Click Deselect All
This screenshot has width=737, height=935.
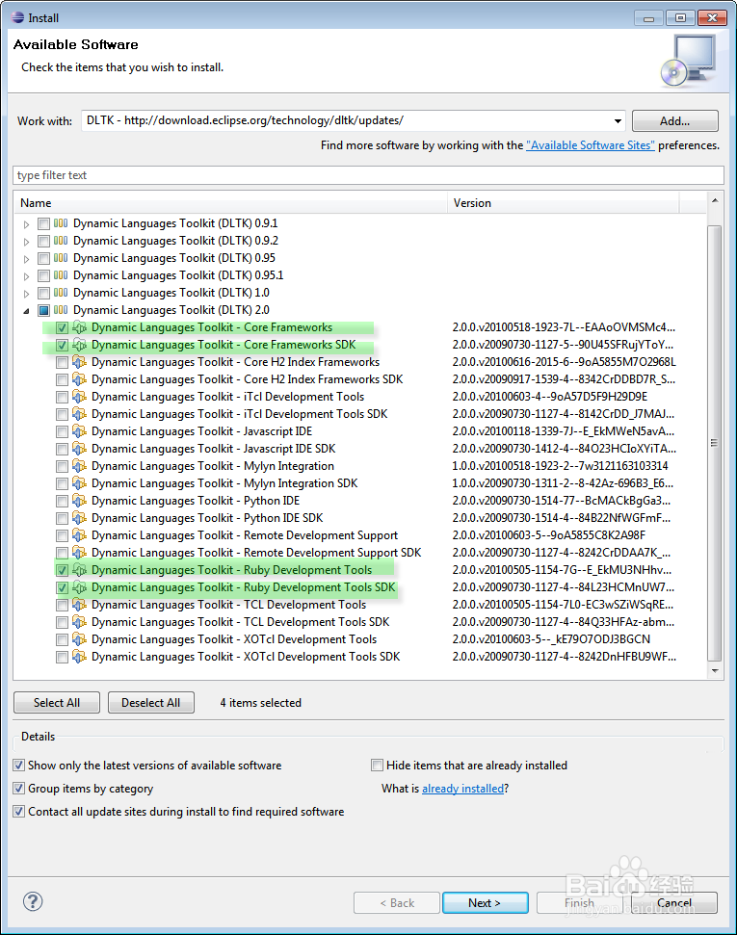151,702
